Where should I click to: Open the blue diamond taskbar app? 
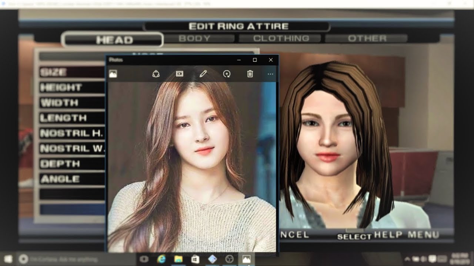[x=212, y=259]
